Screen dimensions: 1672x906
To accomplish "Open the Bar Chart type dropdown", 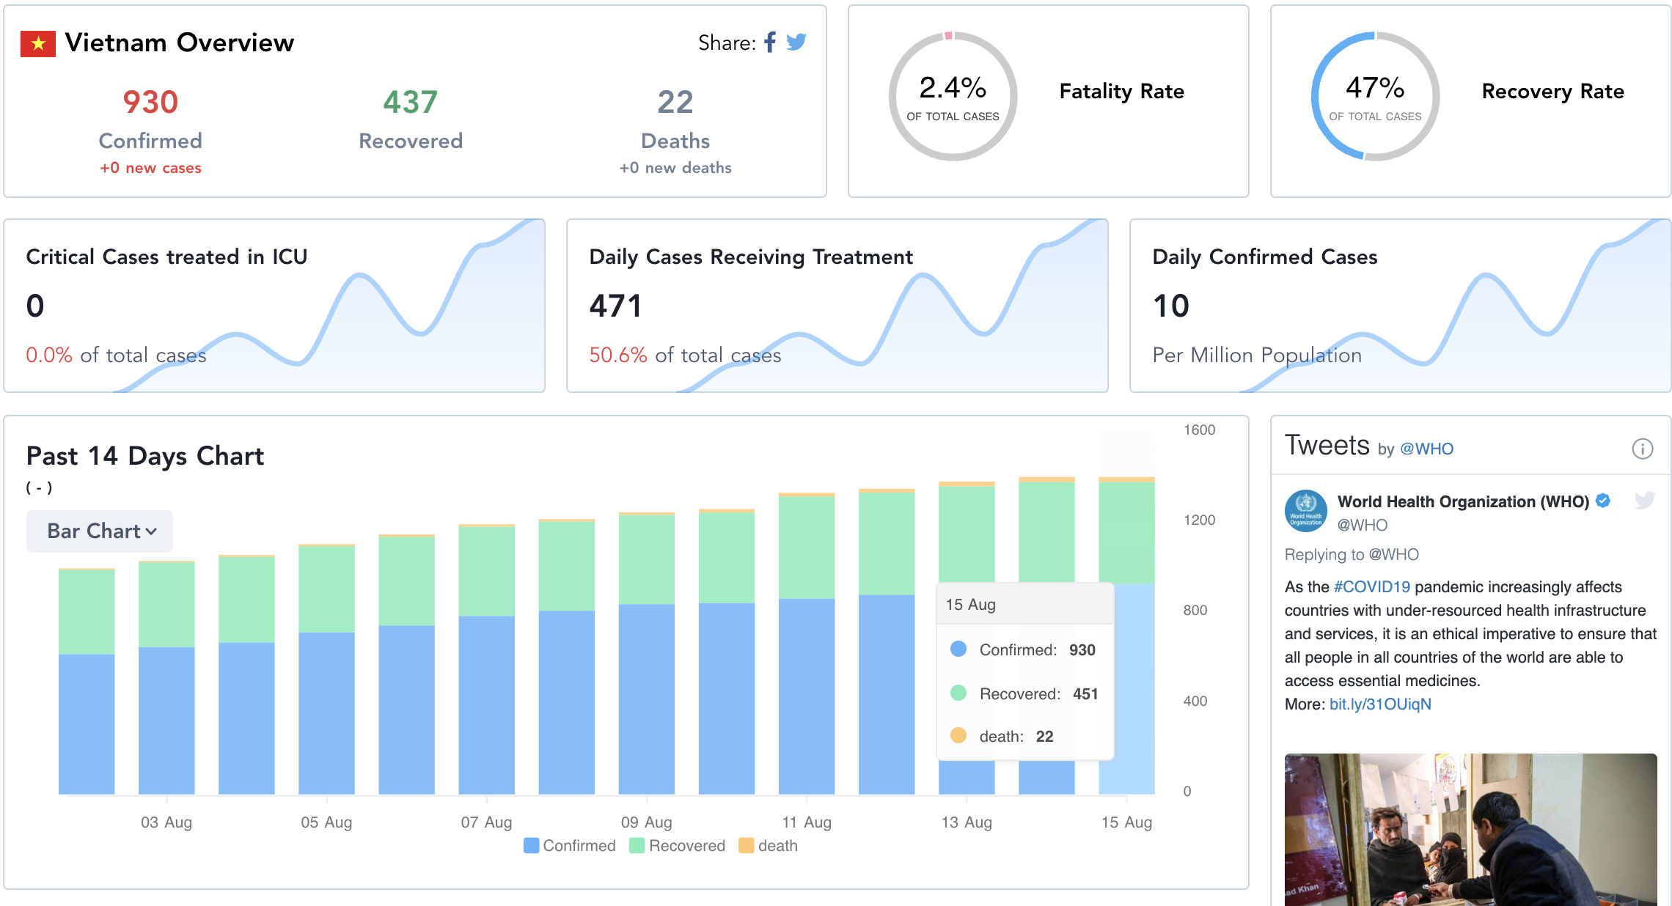I will click(x=100, y=531).
